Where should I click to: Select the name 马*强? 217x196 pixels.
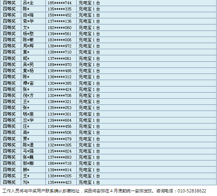pos(28,151)
